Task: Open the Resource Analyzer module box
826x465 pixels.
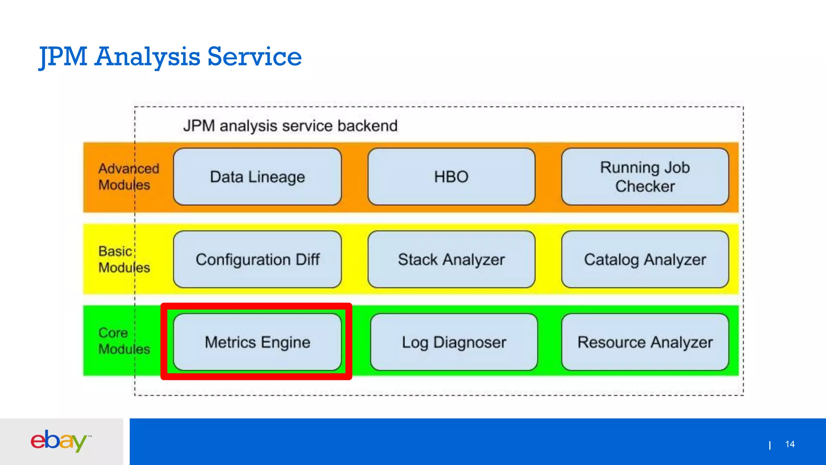Action: click(645, 342)
